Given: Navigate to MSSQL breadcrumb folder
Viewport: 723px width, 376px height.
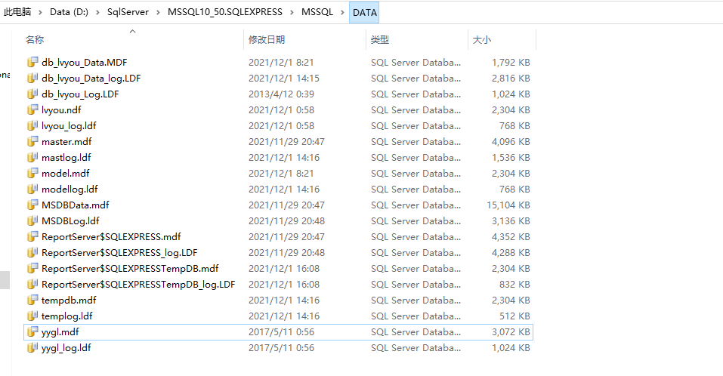Looking at the screenshot, I should 317,12.
